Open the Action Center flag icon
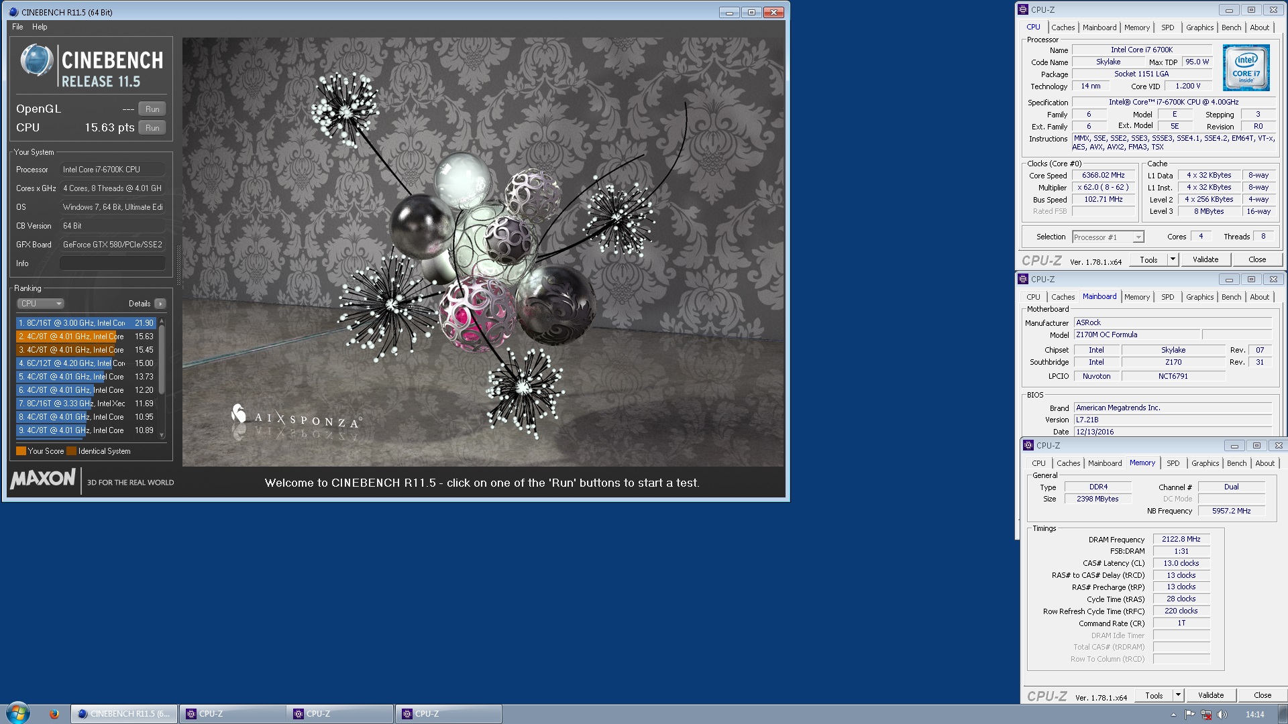 point(1190,715)
